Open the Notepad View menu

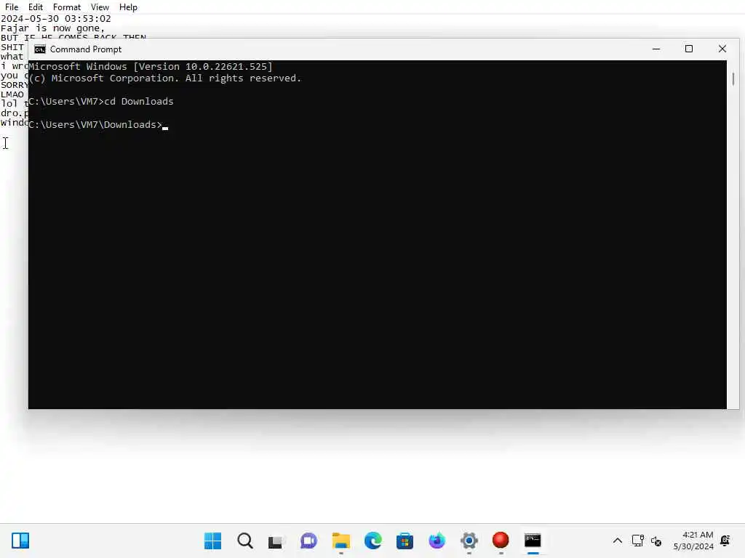tap(100, 7)
